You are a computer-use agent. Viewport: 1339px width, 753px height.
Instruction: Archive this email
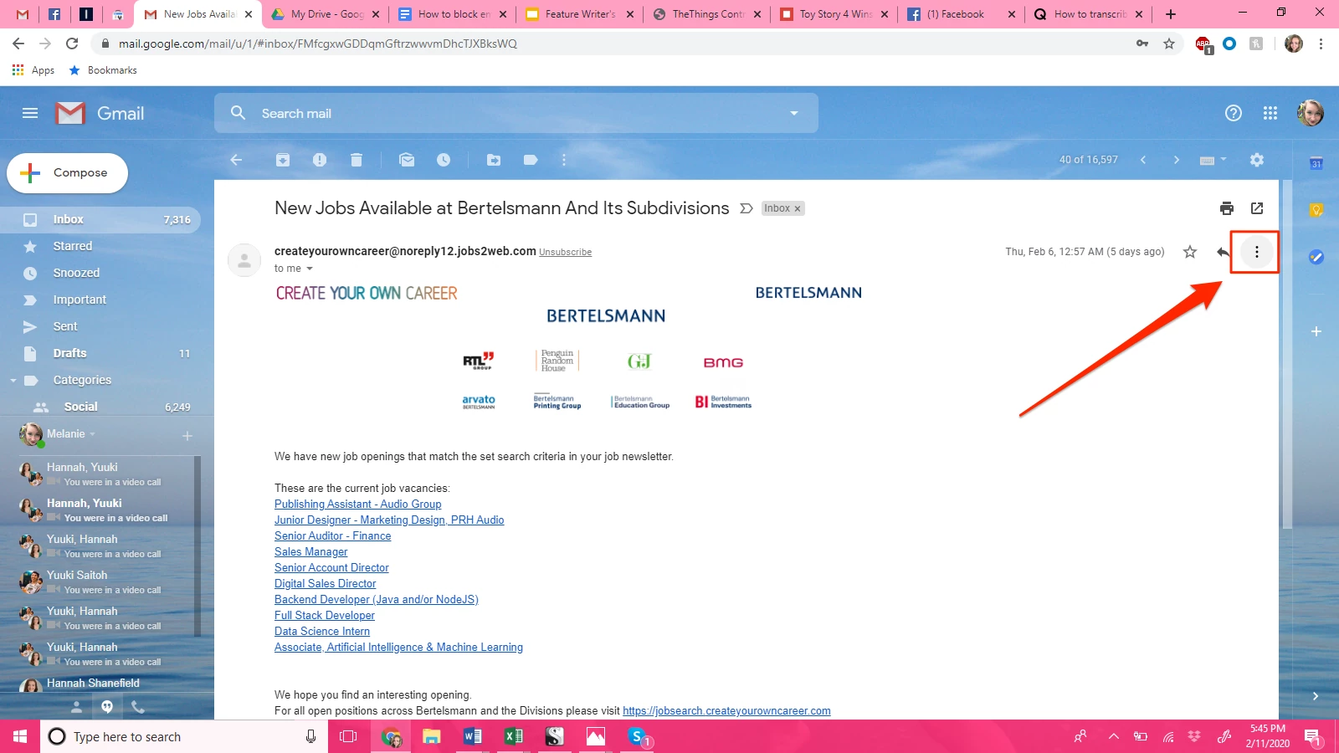pyautogui.click(x=283, y=160)
